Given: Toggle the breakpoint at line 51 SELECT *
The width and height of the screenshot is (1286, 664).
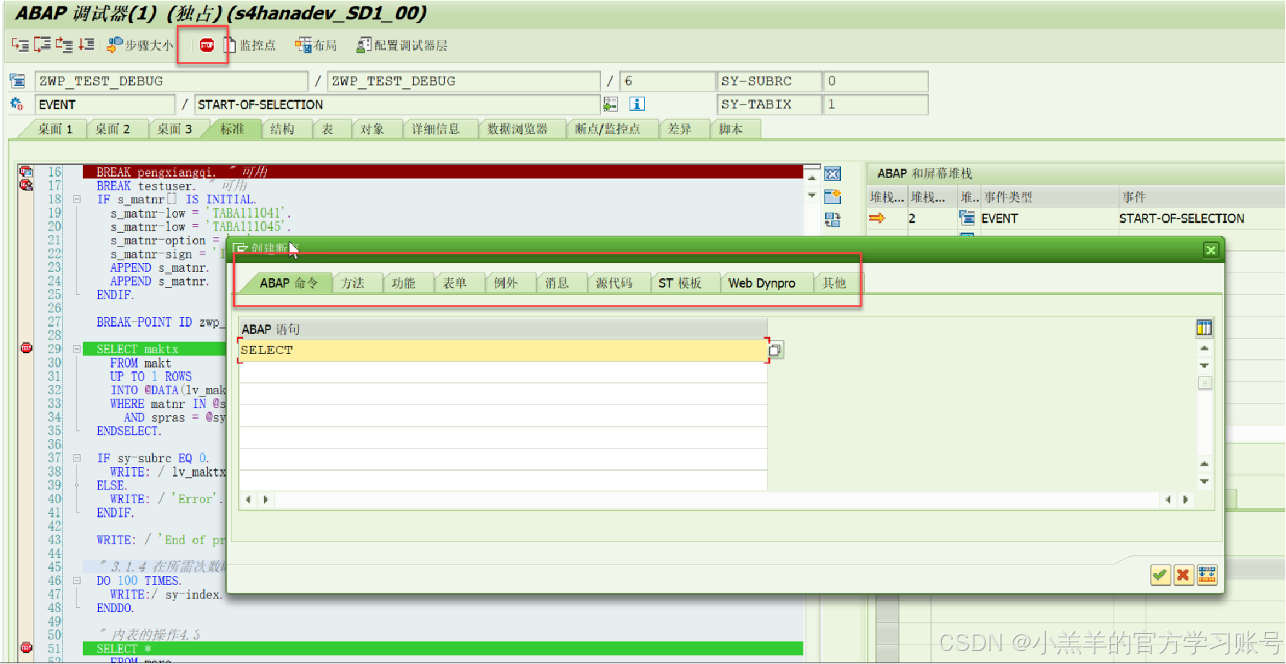Looking at the screenshot, I should (x=27, y=647).
